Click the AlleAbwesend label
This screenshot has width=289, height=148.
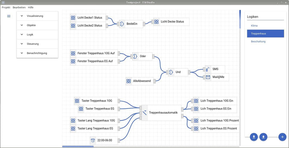click(142, 81)
